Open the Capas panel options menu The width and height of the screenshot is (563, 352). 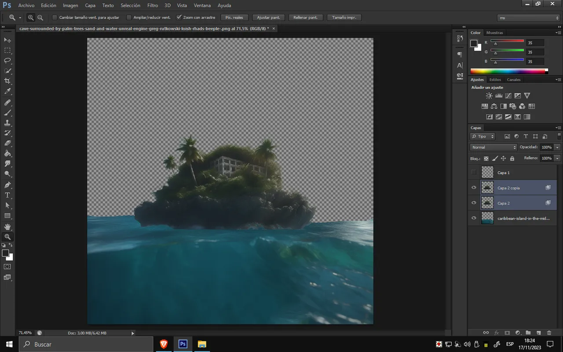[558, 128]
